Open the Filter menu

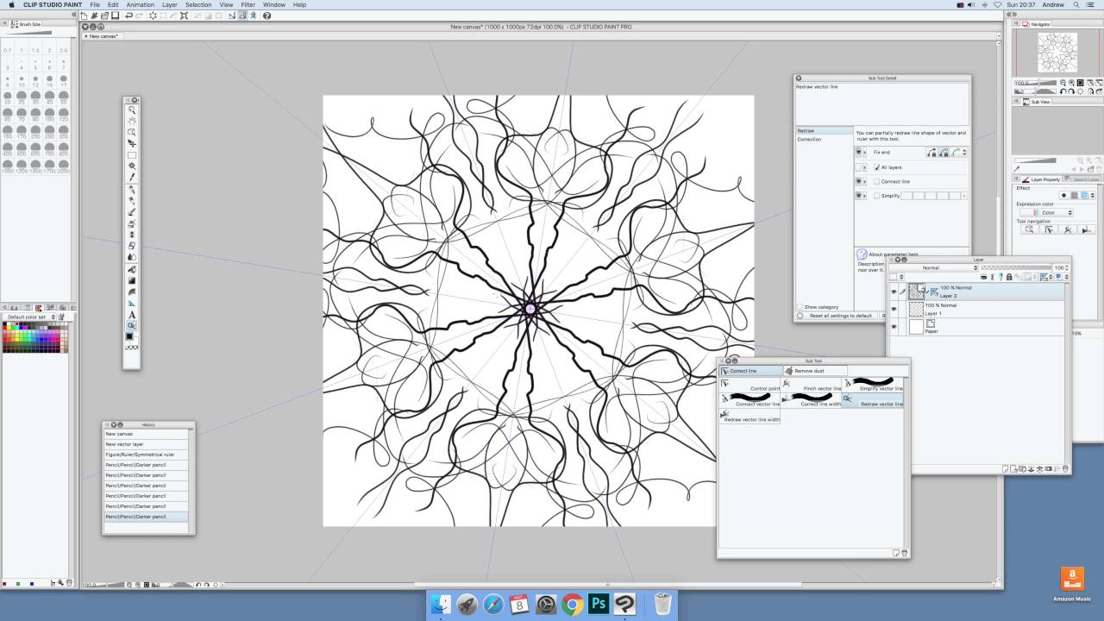(x=248, y=4)
